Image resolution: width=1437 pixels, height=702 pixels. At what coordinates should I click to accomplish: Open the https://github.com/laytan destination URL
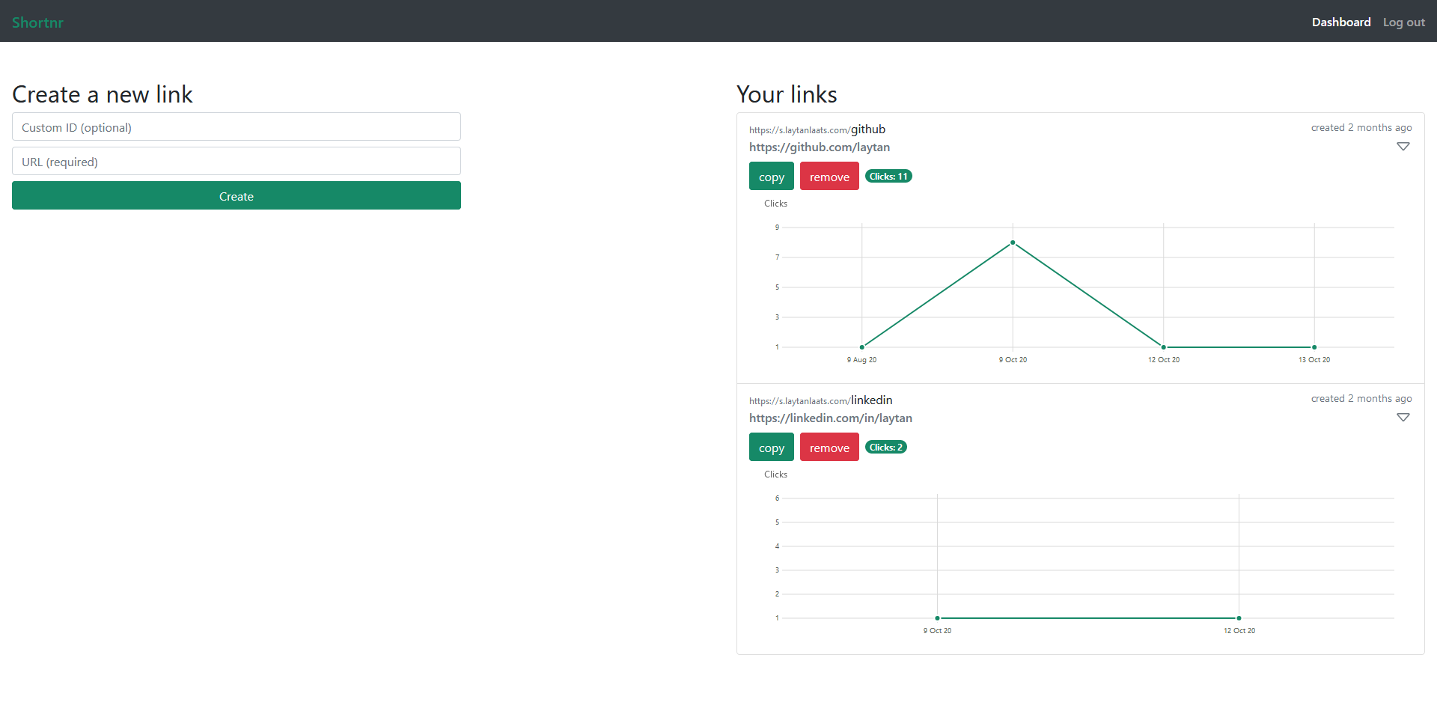(x=819, y=147)
